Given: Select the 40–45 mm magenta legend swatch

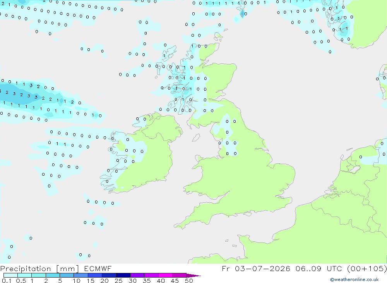Looking at the screenshot, I should point(165,275).
